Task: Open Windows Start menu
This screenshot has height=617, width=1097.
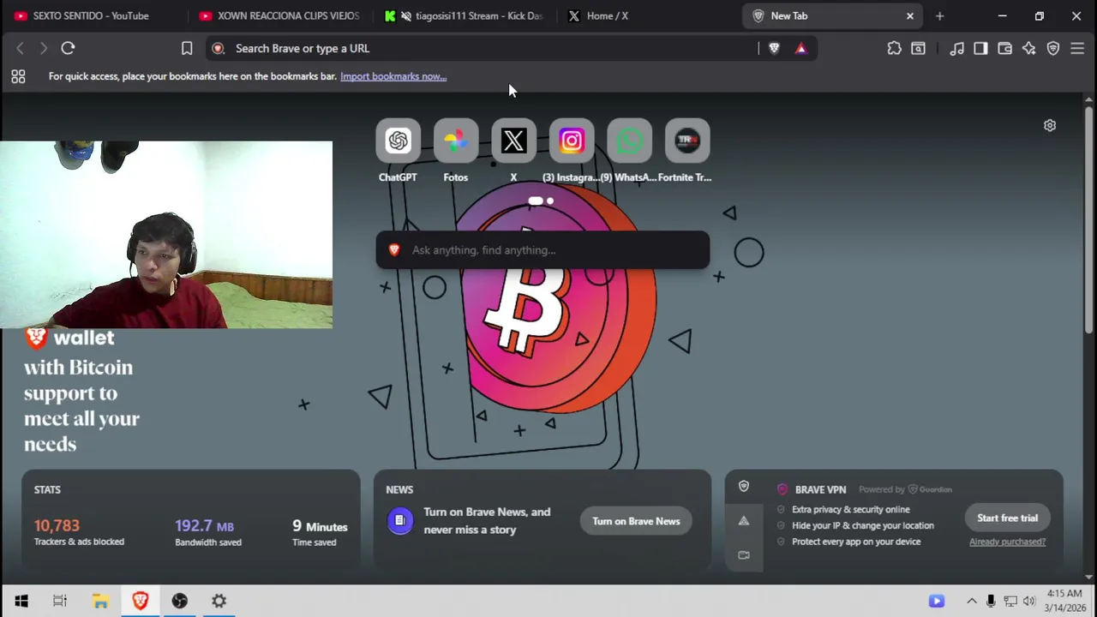Action: point(21,601)
